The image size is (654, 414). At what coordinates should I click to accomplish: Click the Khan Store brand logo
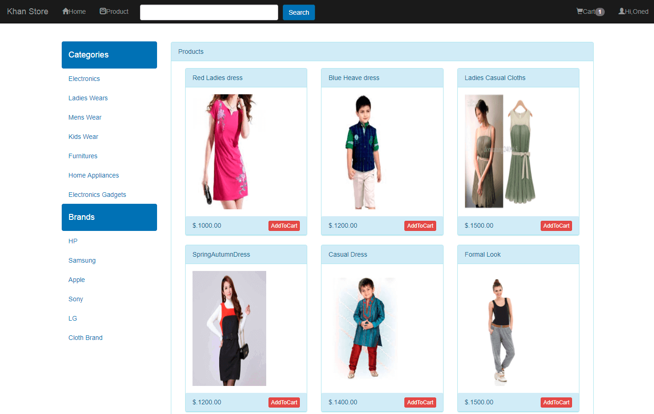pyautogui.click(x=28, y=11)
